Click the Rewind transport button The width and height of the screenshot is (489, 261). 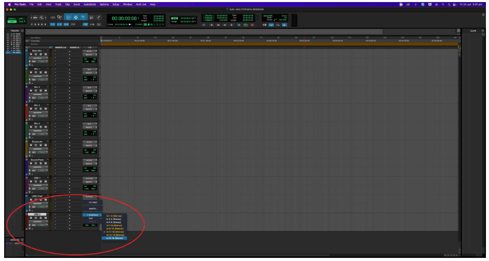tap(218, 25)
